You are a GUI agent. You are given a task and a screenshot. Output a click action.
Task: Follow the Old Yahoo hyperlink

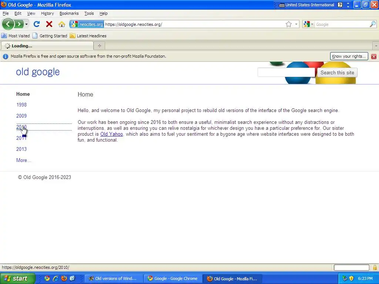tap(111, 134)
